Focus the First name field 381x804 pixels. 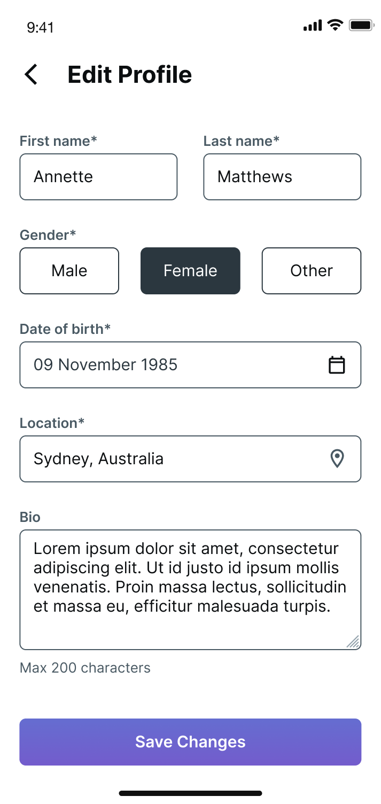98,177
